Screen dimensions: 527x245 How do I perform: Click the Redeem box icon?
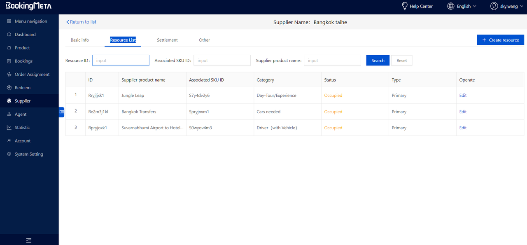(x=9, y=88)
